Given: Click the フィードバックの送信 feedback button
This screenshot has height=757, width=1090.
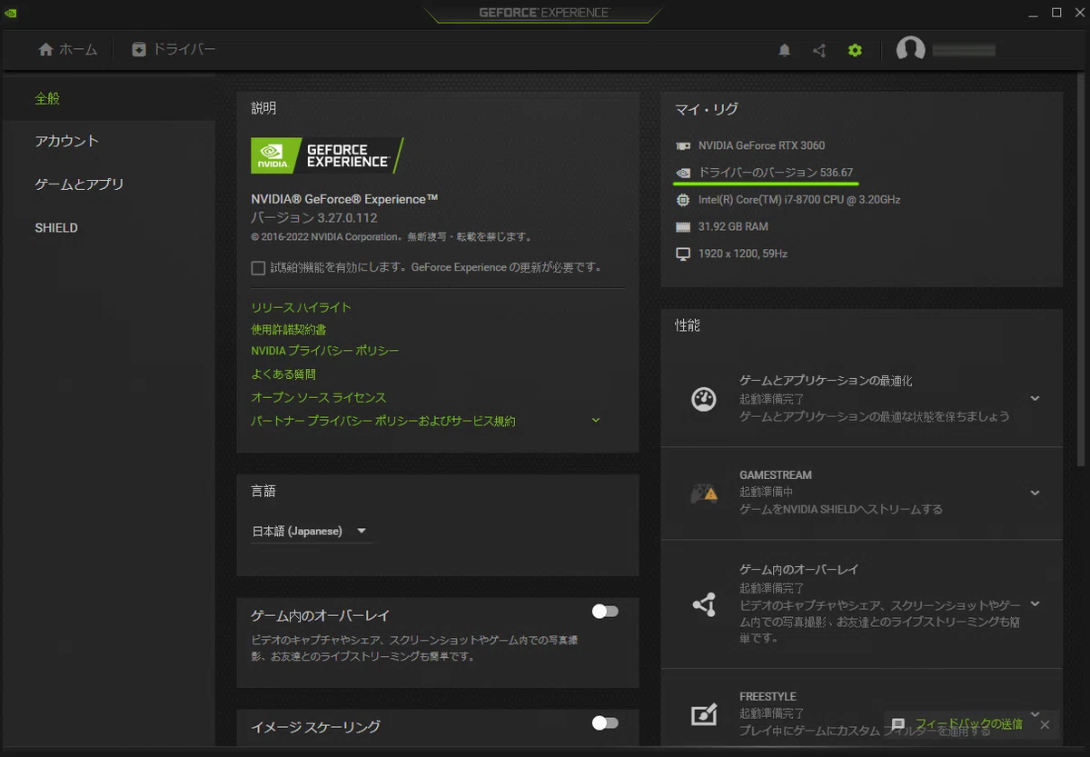Looking at the screenshot, I should (x=958, y=724).
